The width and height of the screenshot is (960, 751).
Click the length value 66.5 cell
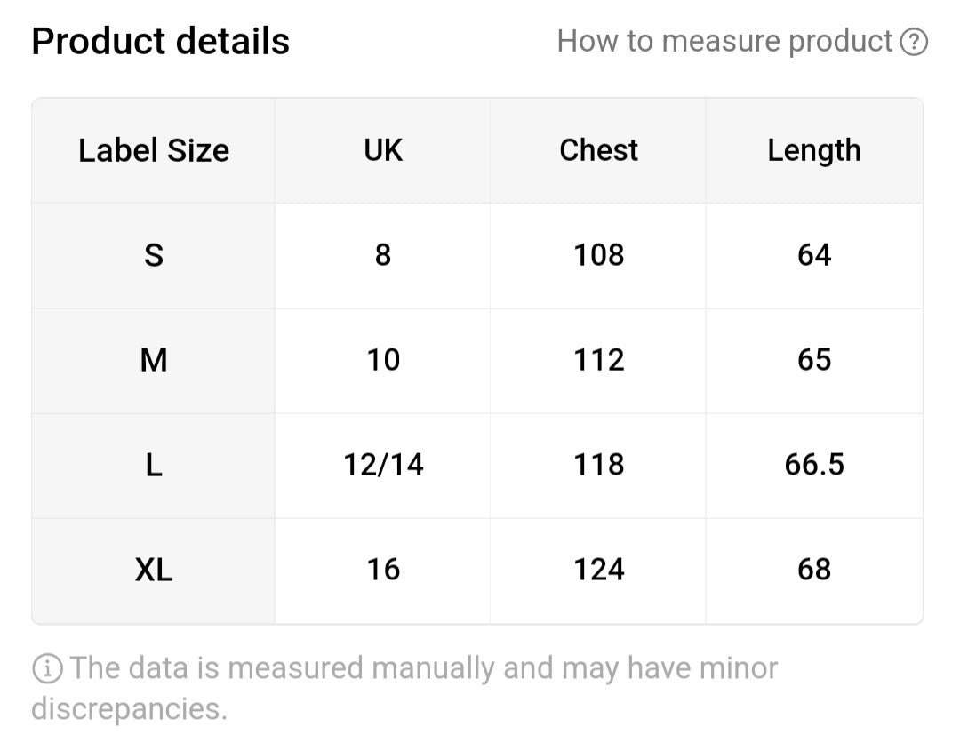814,466
